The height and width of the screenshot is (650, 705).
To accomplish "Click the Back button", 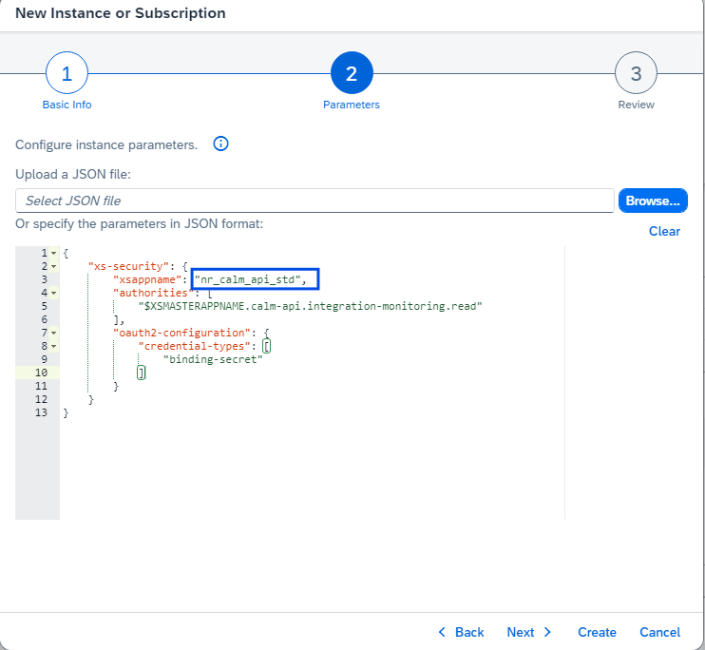I will (x=461, y=632).
